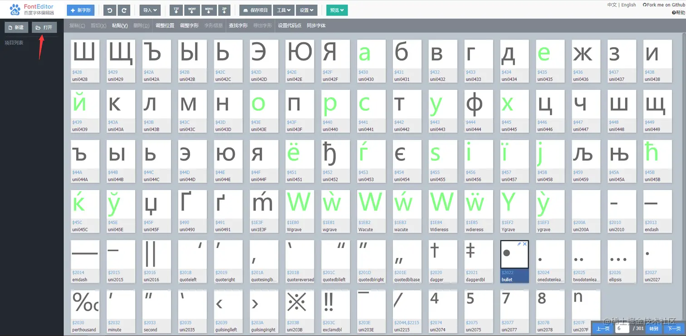This screenshot has height=336, width=686.
Task: Click the 新建 new project button
Action: [x=16, y=27]
